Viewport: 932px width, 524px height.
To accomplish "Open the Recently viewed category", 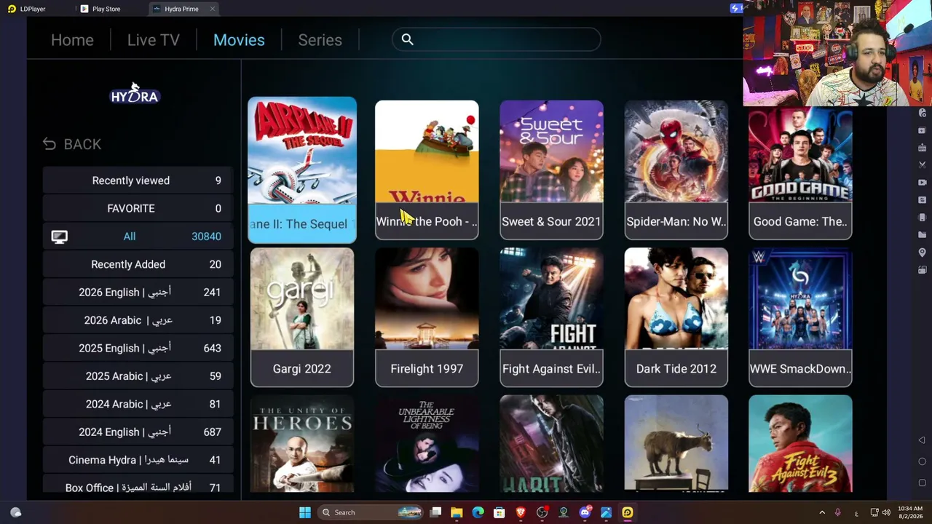I will (x=138, y=180).
